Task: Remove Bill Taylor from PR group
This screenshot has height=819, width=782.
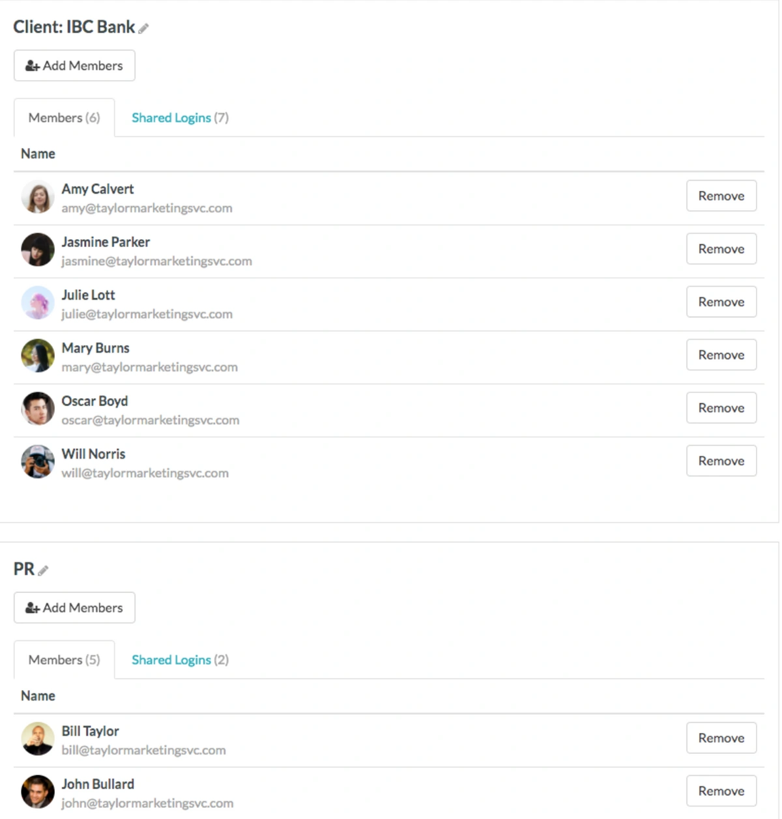Action: click(721, 738)
